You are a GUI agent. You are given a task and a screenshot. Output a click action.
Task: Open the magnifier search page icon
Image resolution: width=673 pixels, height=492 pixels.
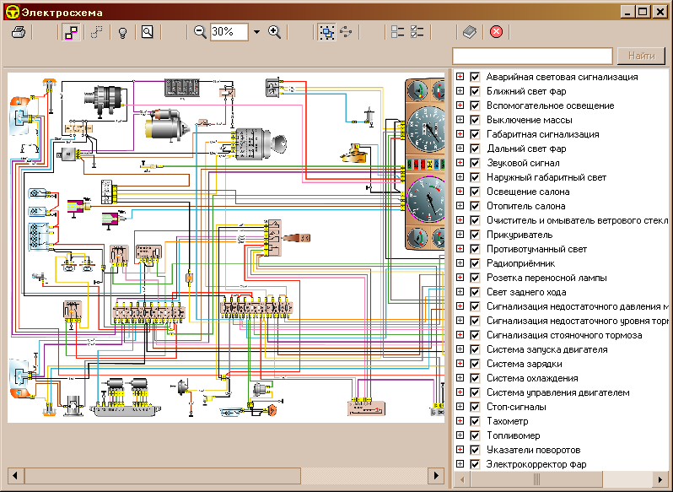click(x=148, y=32)
